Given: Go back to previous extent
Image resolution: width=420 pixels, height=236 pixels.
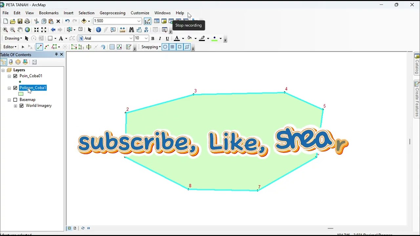Looking at the screenshot, I should point(53,30).
